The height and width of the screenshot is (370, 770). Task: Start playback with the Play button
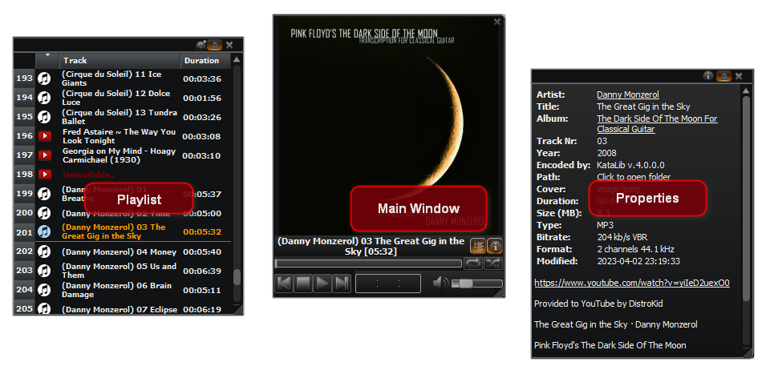click(322, 284)
